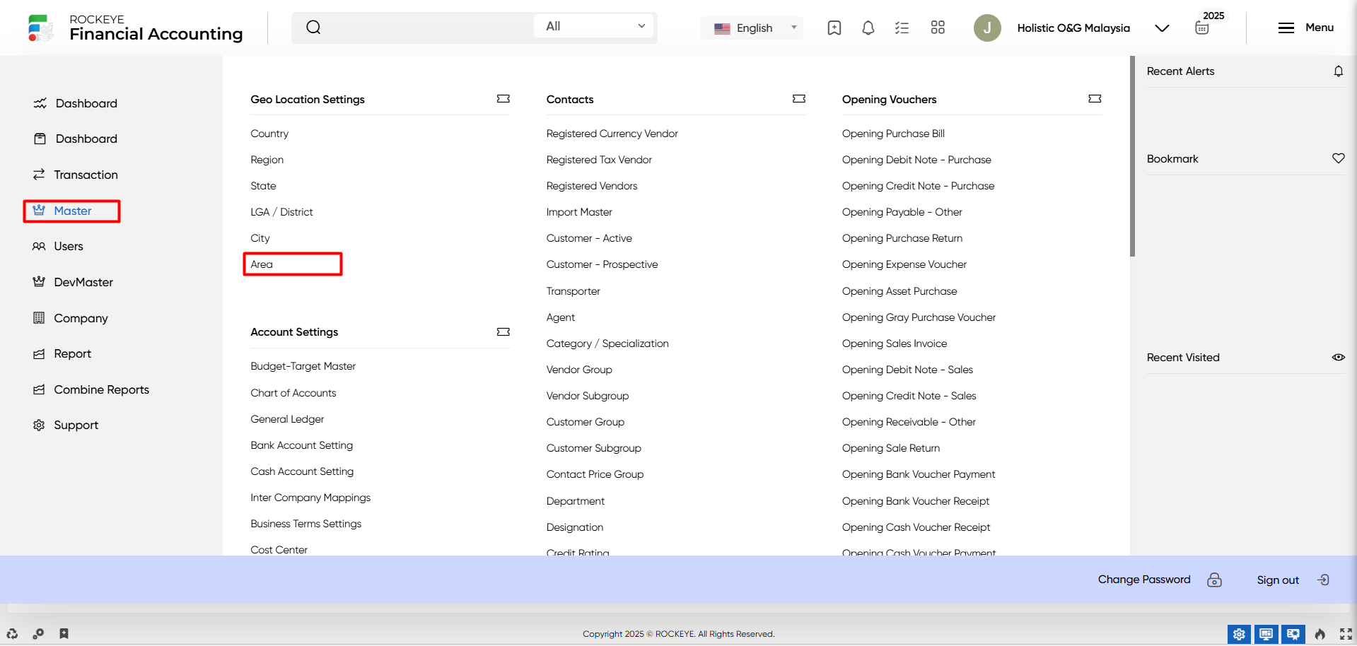This screenshot has height=646, width=1357.
Task: Click the Account Settings section ticket icon
Action: tap(503, 332)
